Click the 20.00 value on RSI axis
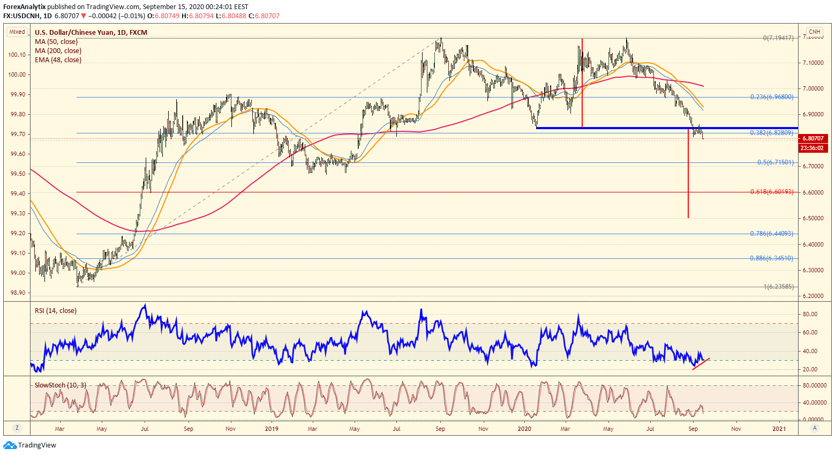 810,370
